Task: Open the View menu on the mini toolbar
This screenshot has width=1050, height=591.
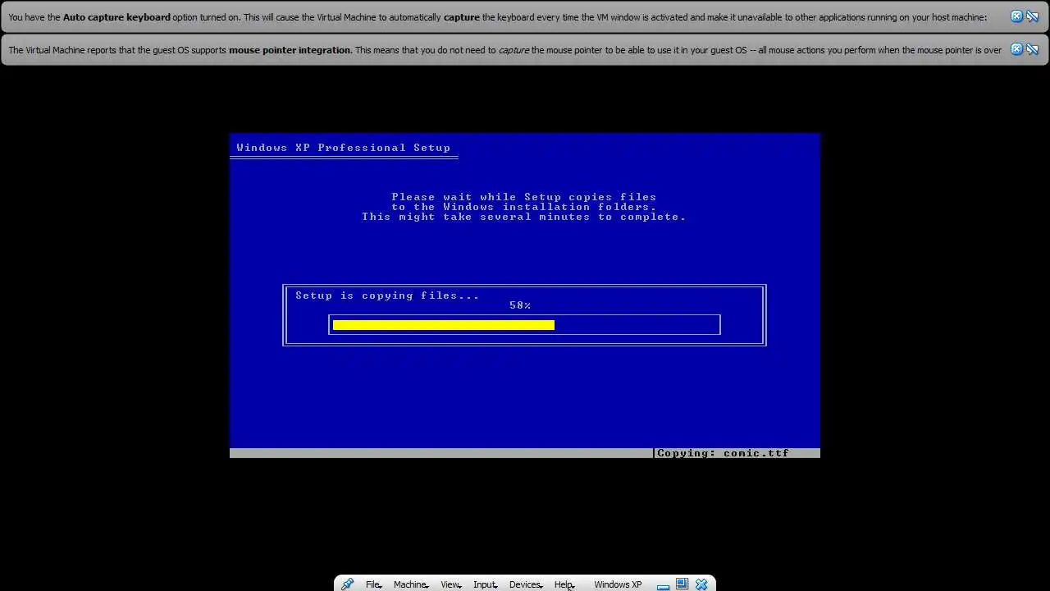Action: (450, 584)
